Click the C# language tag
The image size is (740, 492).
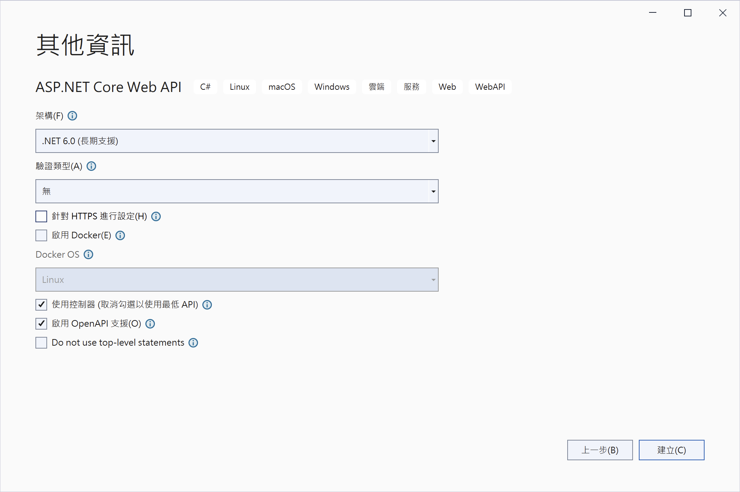(205, 87)
